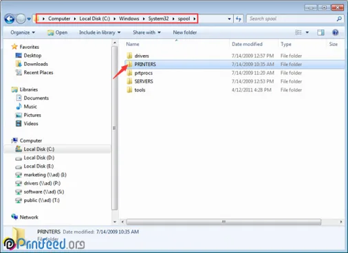
Task: Toggle the preview pane icon
Action: click(x=320, y=32)
